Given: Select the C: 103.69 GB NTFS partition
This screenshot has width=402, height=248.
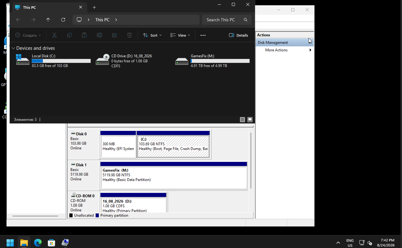Looking at the screenshot, I should tap(173, 145).
